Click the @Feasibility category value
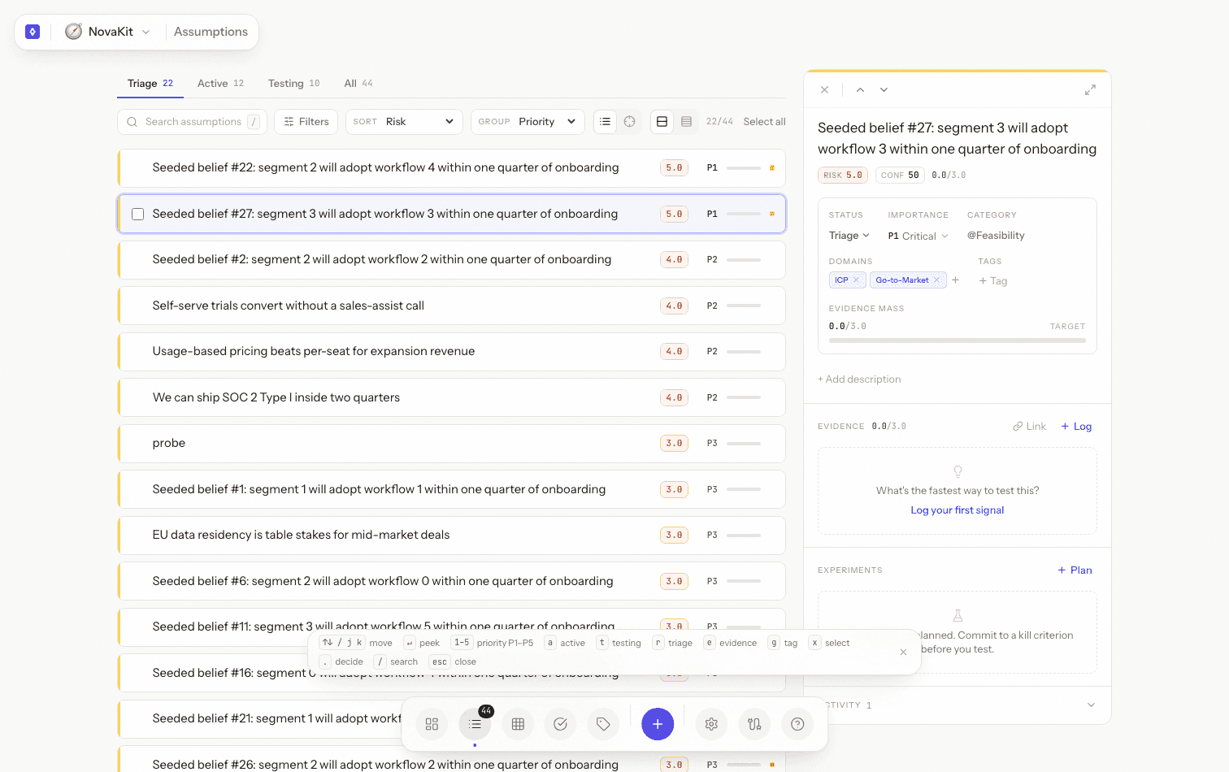This screenshot has height=772, width=1229. pyautogui.click(x=996, y=236)
